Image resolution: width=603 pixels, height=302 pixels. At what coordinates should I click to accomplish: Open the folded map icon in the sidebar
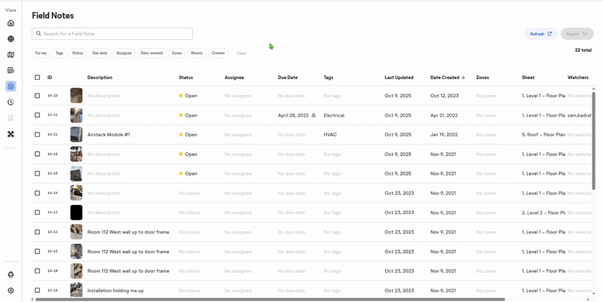[11, 55]
